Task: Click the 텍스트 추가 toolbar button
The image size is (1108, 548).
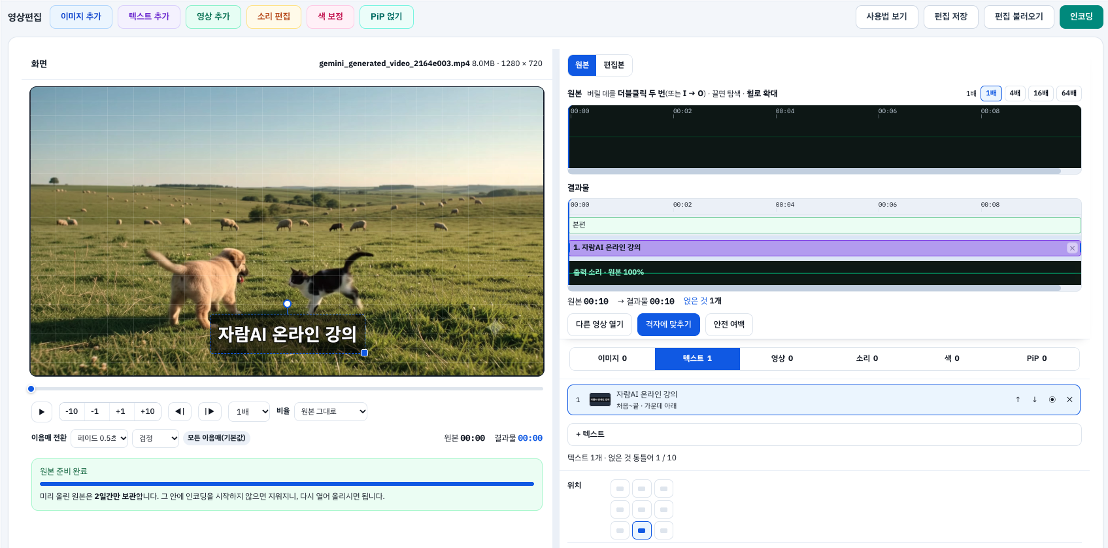Action: pyautogui.click(x=149, y=16)
